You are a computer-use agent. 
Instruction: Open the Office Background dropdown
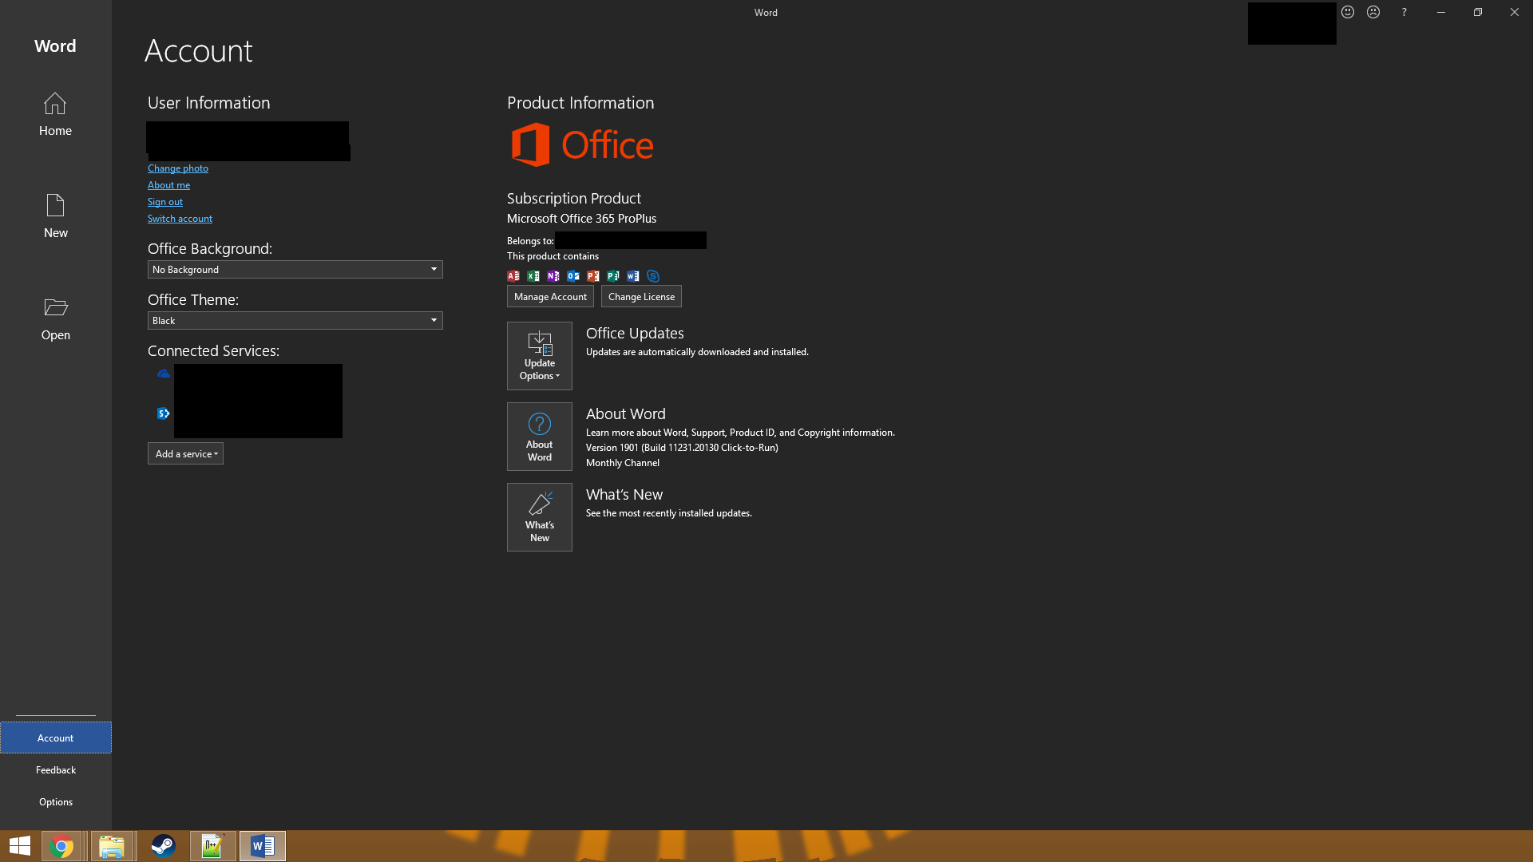295,269
